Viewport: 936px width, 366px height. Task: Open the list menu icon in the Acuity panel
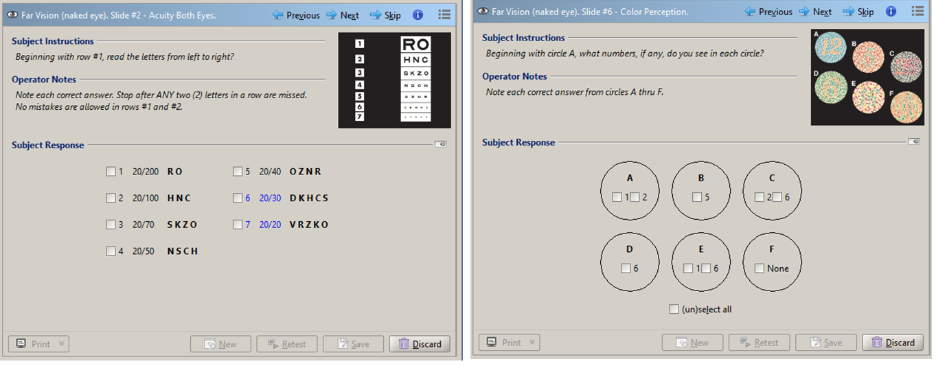point(444,15)
